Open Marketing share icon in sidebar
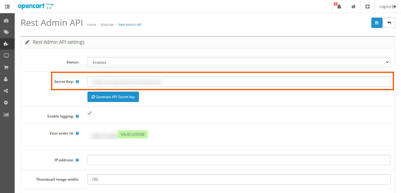Screen dimensions: 401x193 (6, 91)
